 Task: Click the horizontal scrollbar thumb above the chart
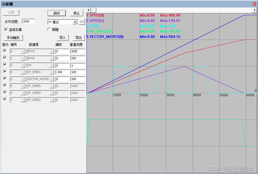point(93,10)
